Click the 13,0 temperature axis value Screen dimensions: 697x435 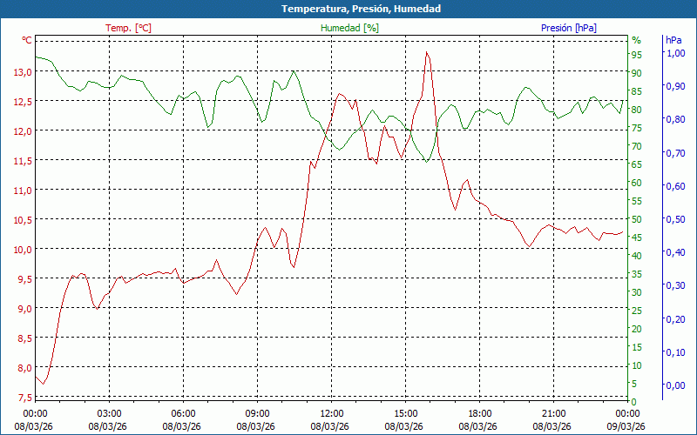(x=23, y=71)
